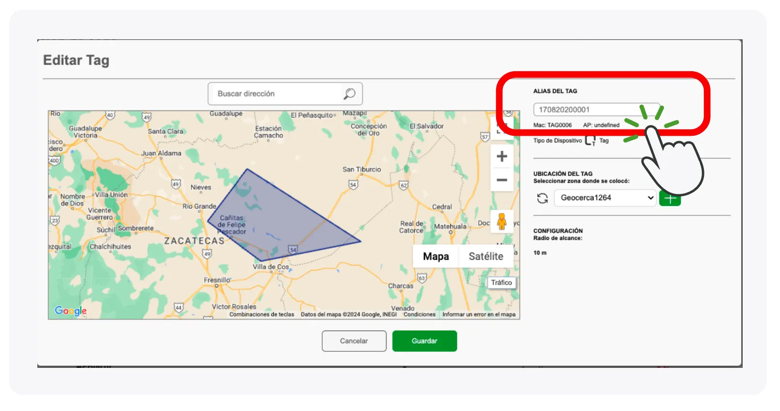Switch the map to Satélite view

click(x=486, y=256)
